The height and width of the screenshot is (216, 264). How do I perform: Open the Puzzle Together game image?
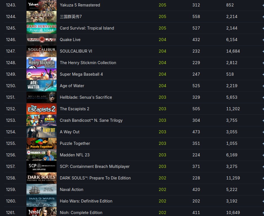[41, 143]
